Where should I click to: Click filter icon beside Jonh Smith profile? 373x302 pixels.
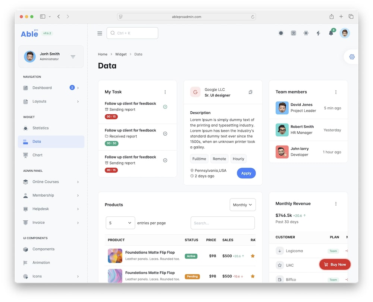coord(73,57)
